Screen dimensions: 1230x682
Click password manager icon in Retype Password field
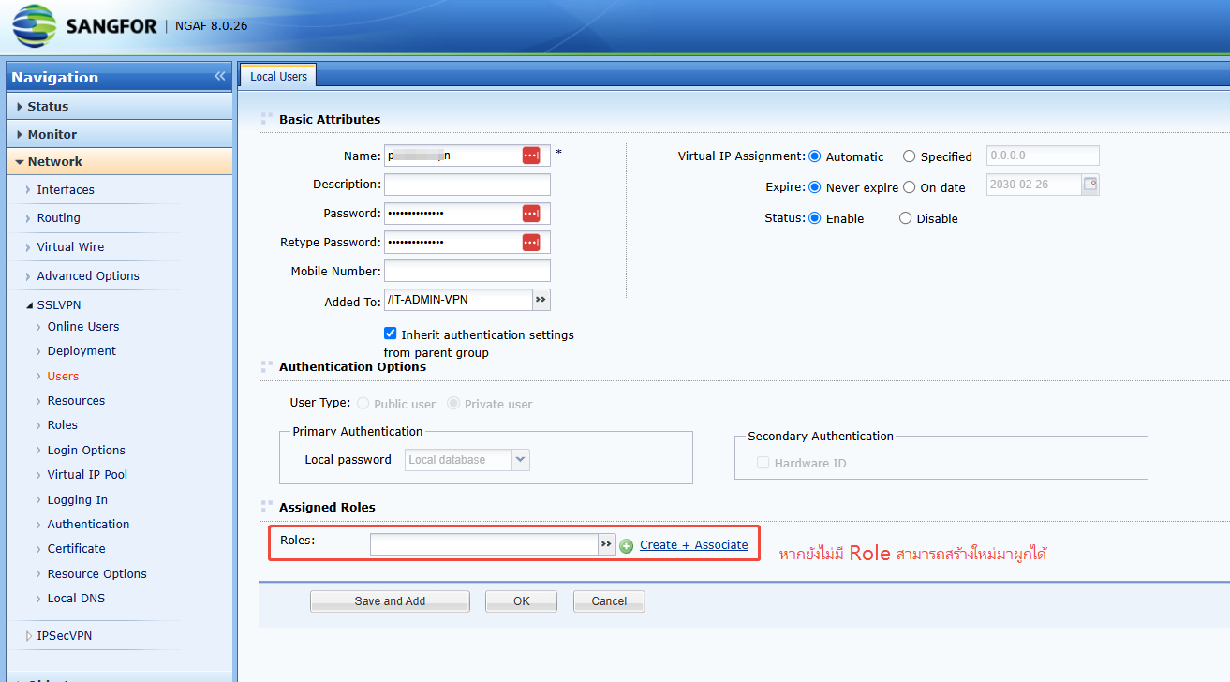tap(531, 243)
